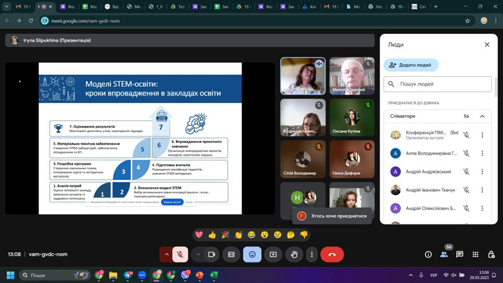Expand video settings arrow beside camera

coord(198,254)
